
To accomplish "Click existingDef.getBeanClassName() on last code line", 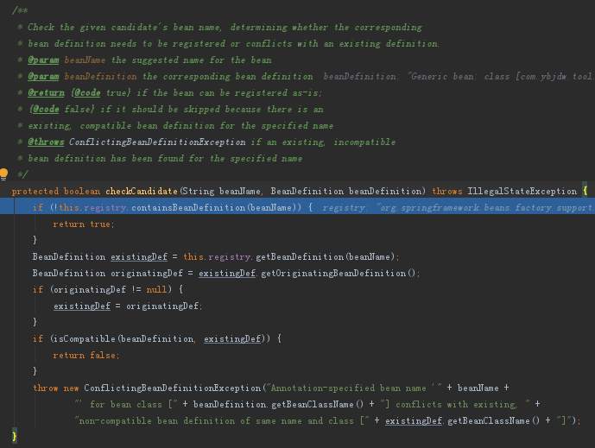I will pyautogui.click(x=462, y=421).
